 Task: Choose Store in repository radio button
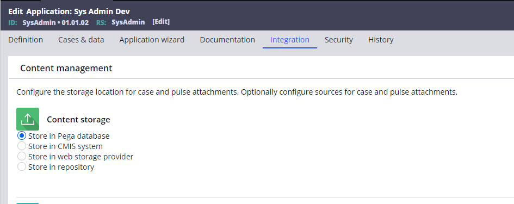coord(22,167)
